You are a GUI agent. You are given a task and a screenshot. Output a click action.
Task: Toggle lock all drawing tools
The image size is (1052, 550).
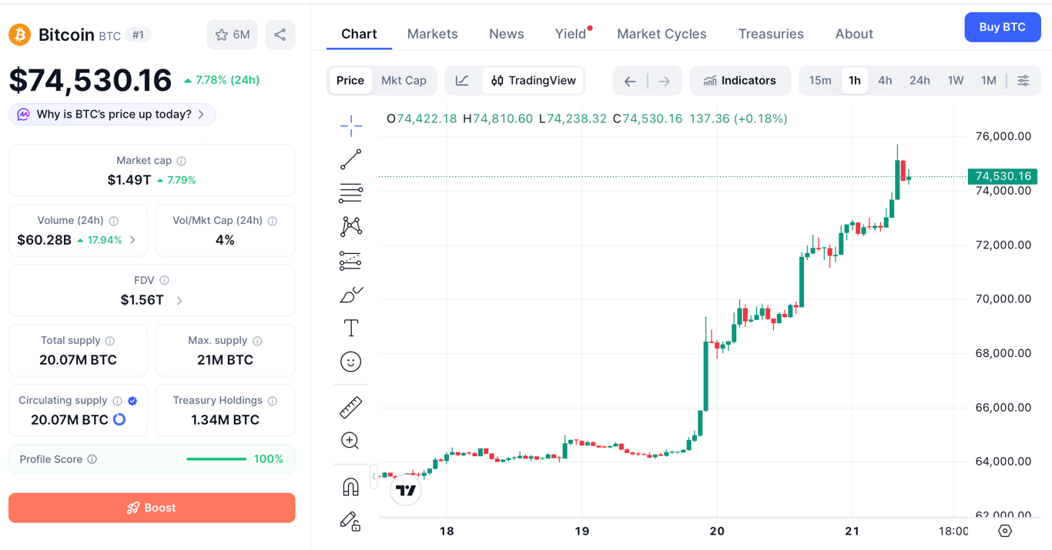[351, 522]
